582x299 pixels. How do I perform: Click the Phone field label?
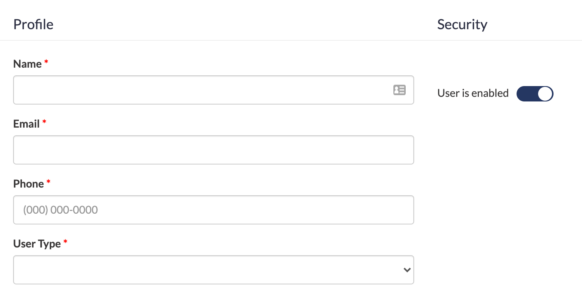pos(28,184)
